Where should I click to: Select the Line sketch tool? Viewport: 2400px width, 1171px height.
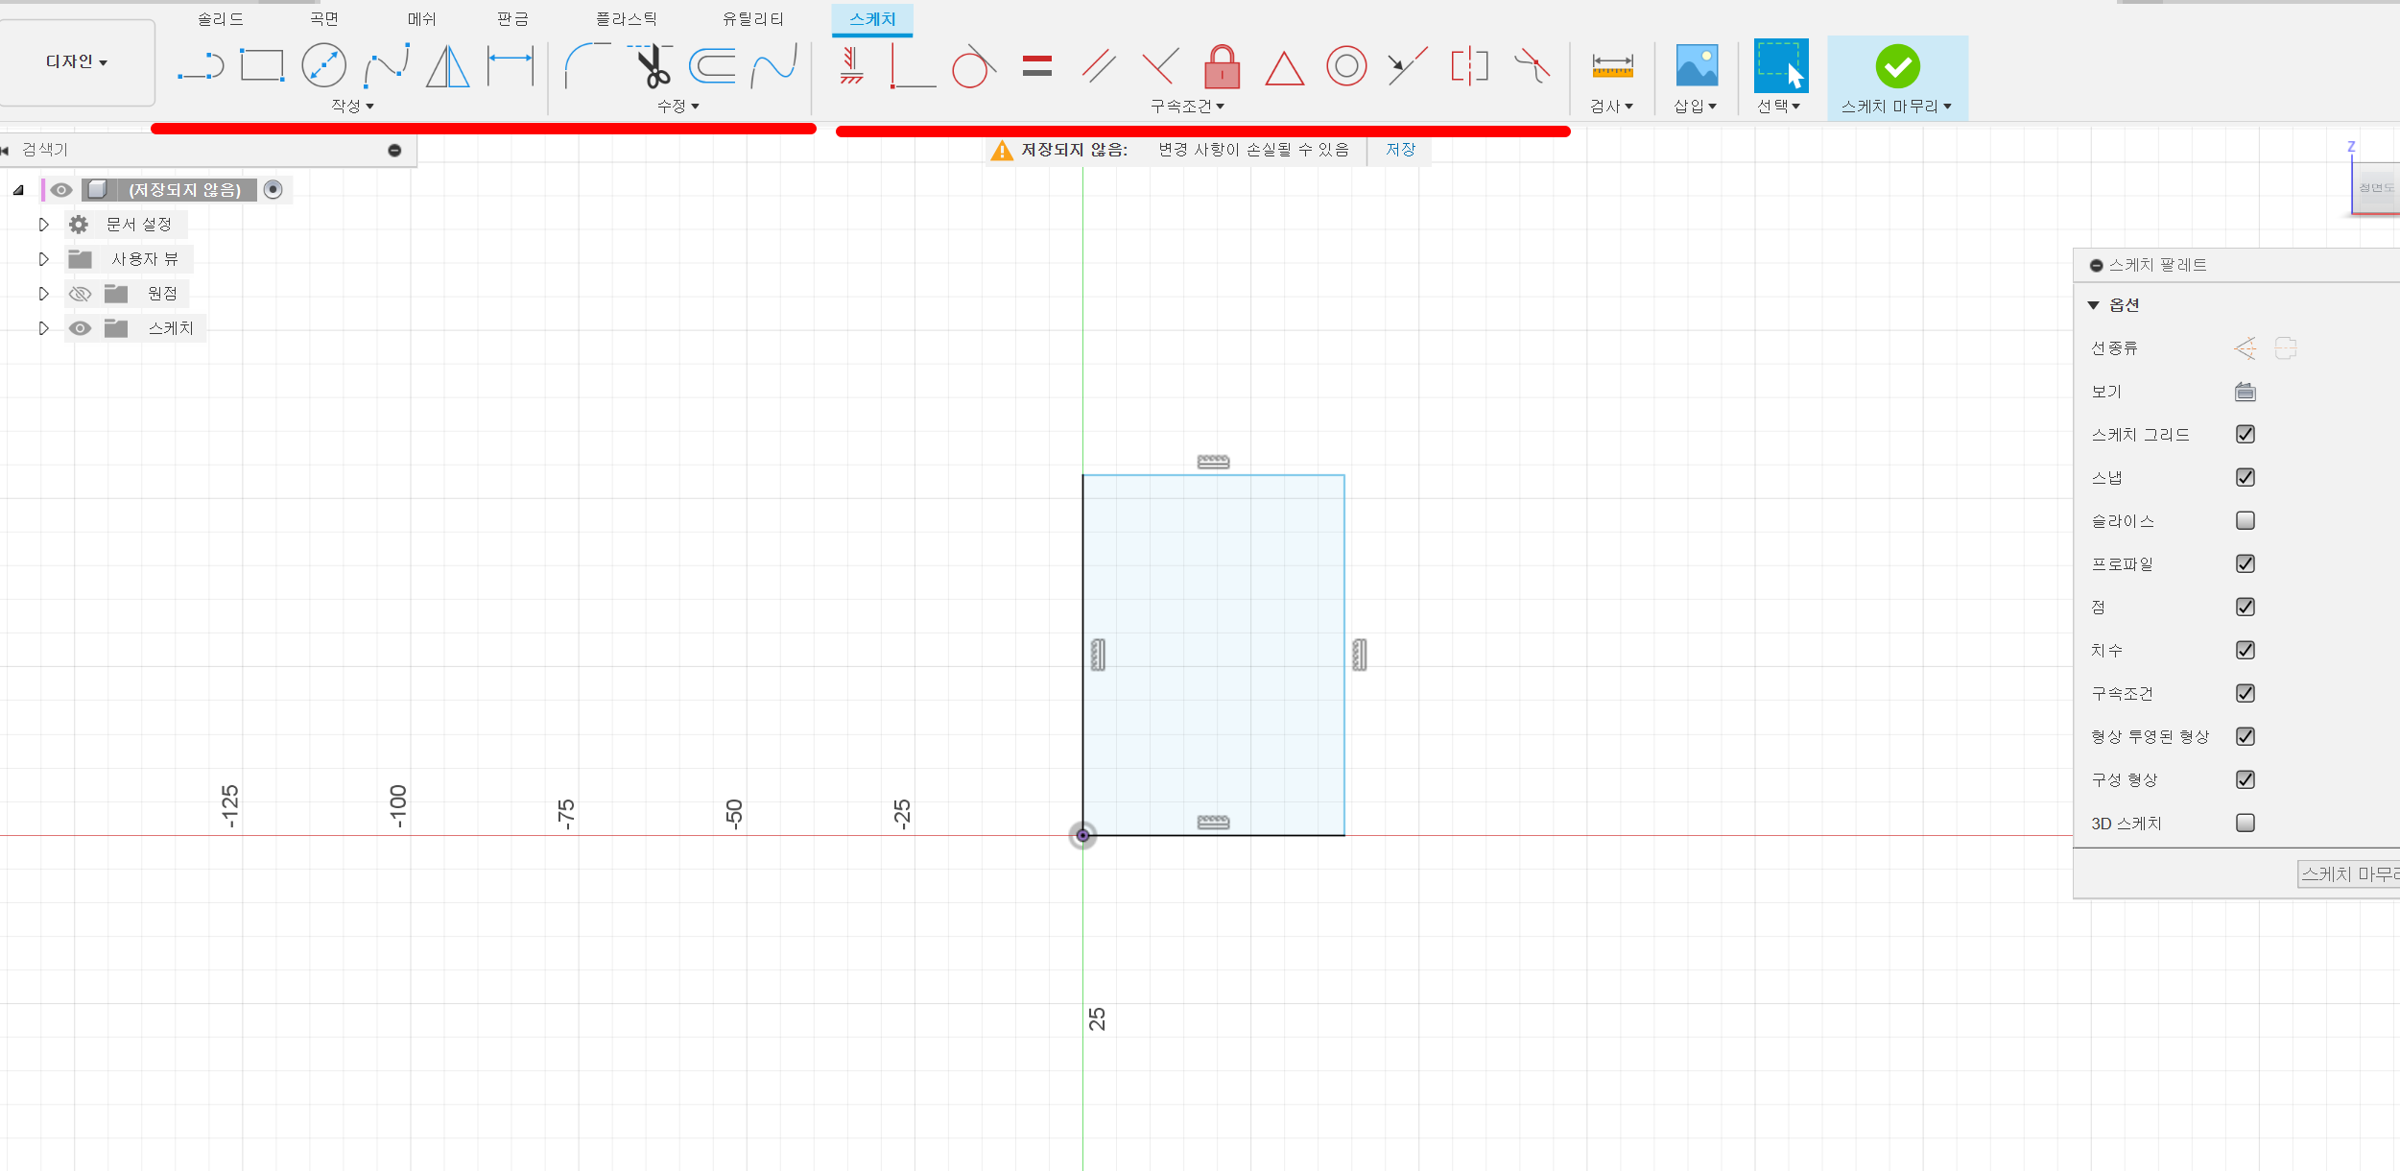pos(201,66)
